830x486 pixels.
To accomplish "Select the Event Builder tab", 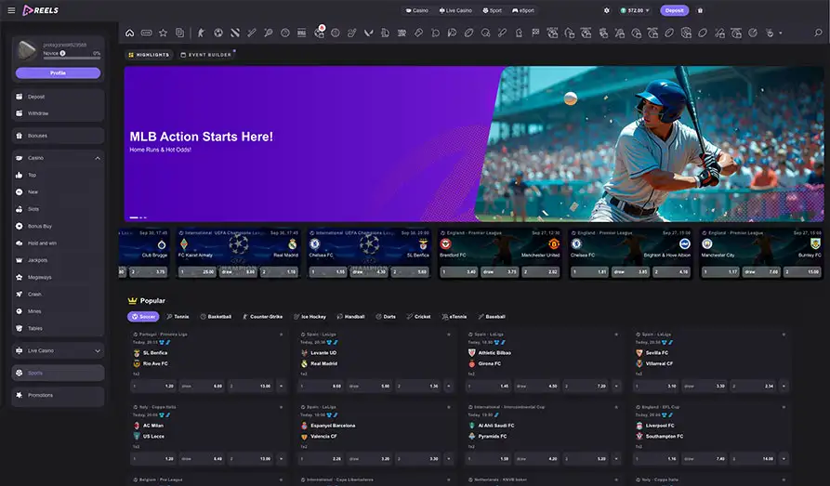I will pos(206,55).
